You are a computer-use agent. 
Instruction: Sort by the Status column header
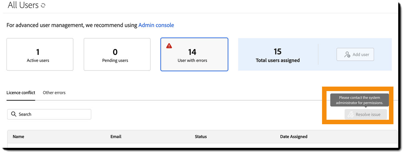(201, 136)
